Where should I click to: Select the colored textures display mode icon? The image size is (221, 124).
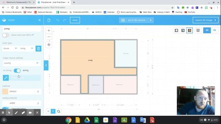coord(190,30)
